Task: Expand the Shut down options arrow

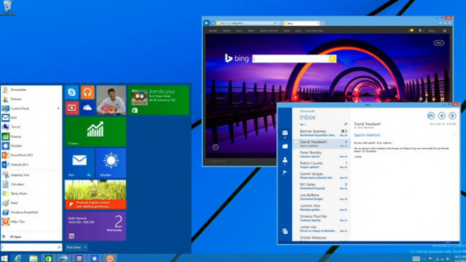Action: click(x=85, y=247)
